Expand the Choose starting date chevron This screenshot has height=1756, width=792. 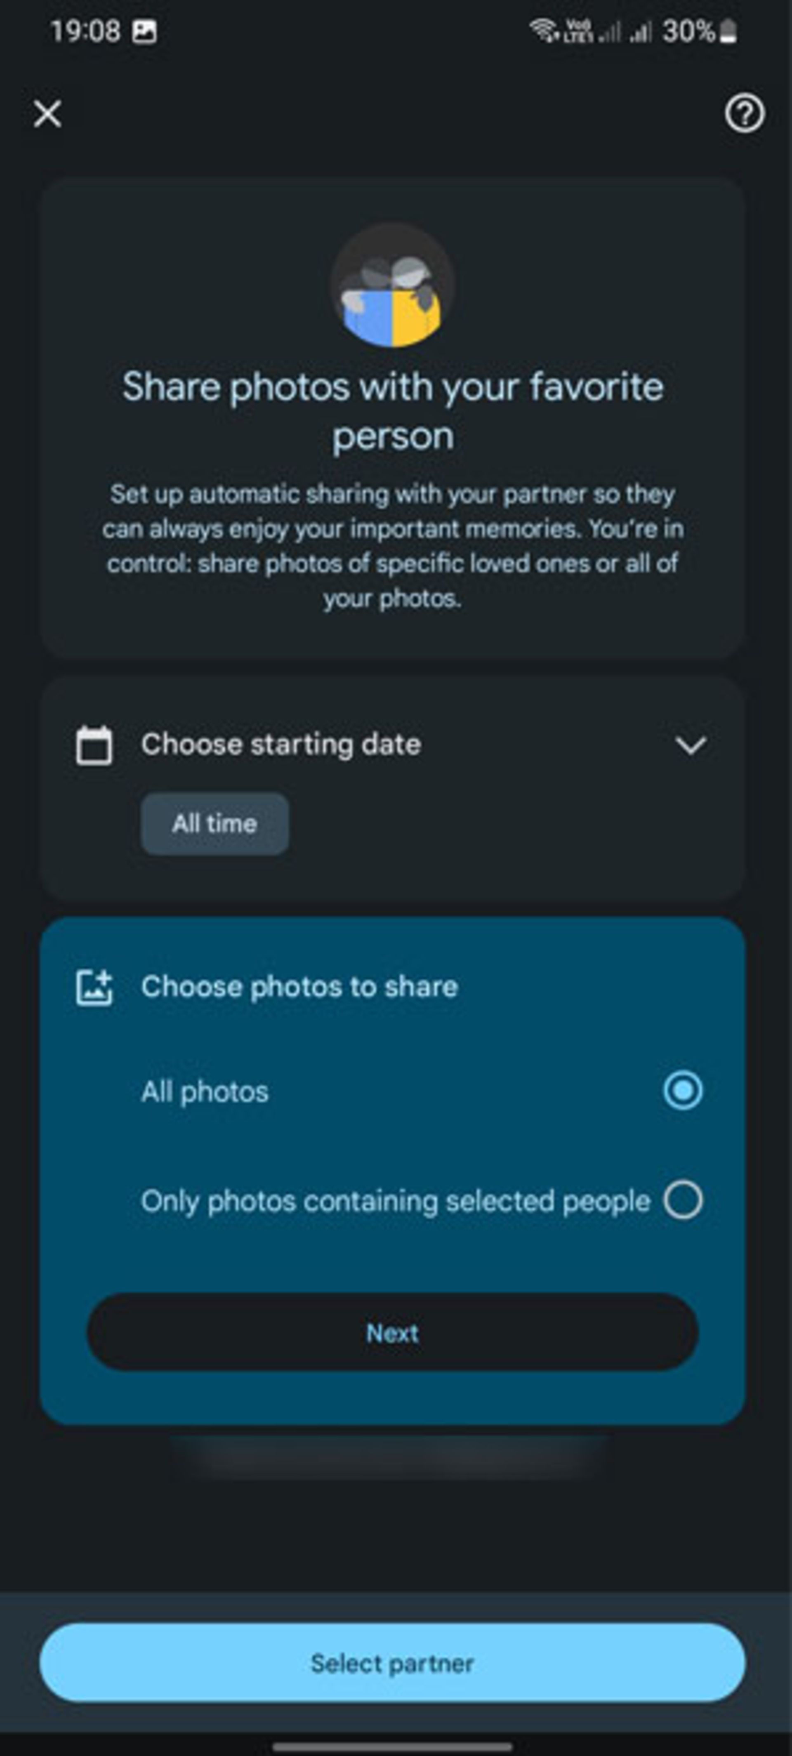pos(691,745)
